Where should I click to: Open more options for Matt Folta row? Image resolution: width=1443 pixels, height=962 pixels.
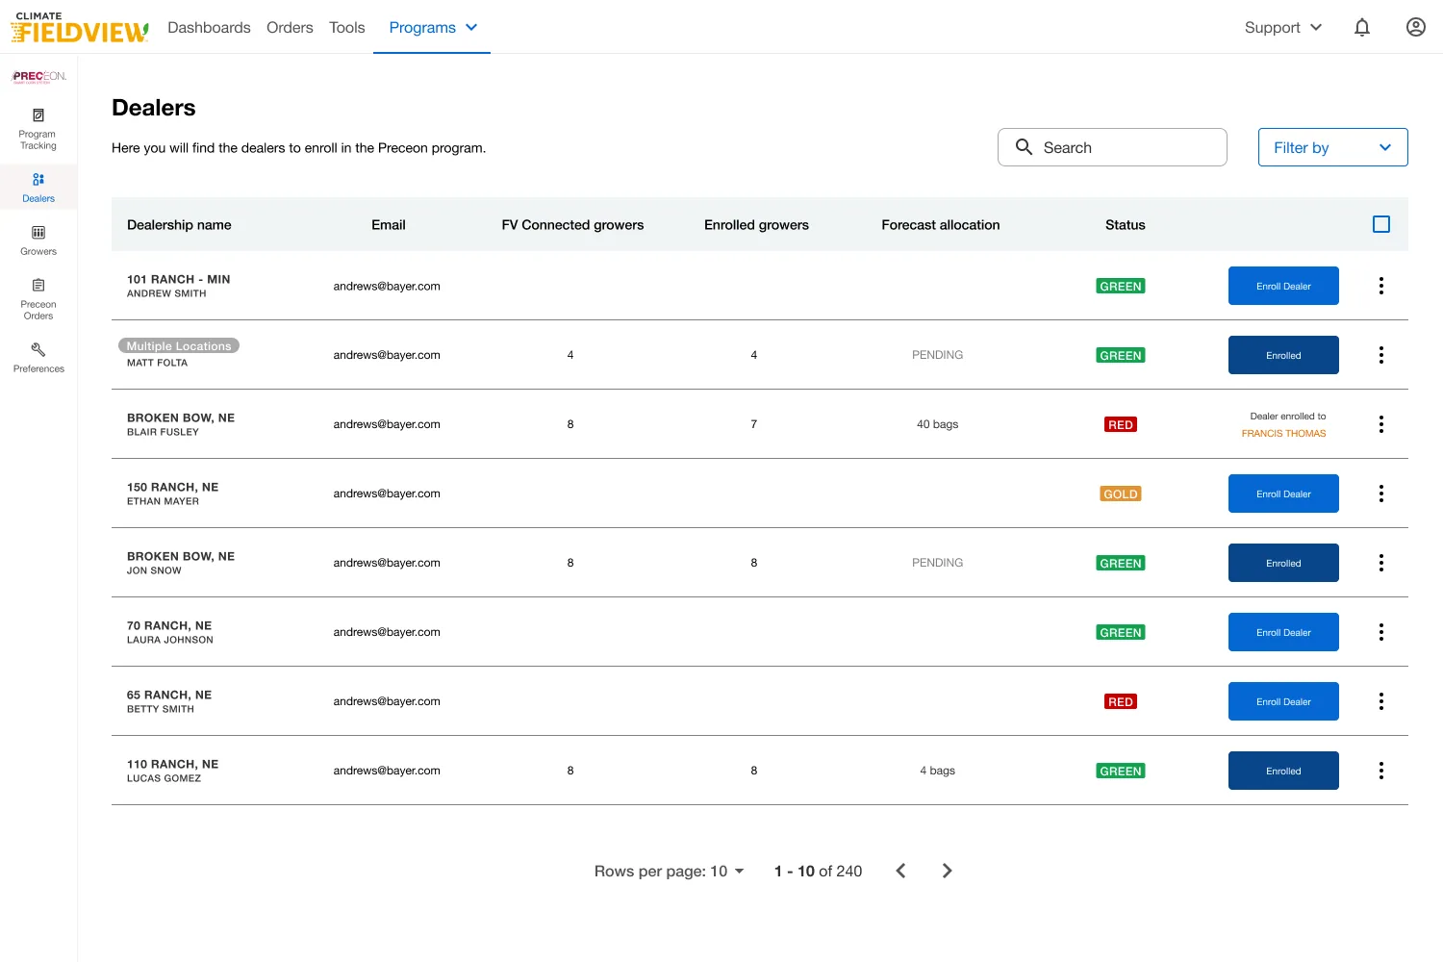[x=1381, y=355]
